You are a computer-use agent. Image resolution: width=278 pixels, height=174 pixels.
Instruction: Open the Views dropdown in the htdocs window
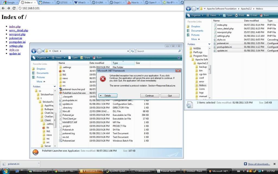pyautogui.click(x=211, y=15)
